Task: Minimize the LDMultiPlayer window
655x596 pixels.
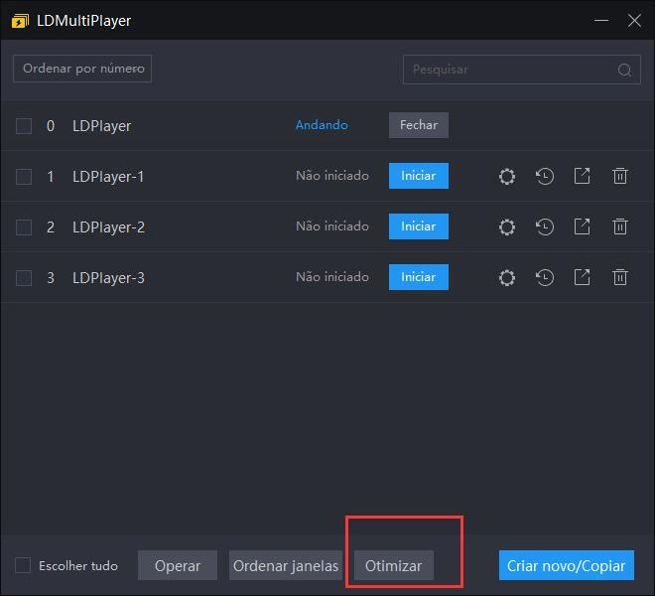Action: point(601,20)
